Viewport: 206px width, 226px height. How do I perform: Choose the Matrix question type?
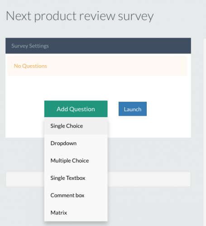(76, 212)
